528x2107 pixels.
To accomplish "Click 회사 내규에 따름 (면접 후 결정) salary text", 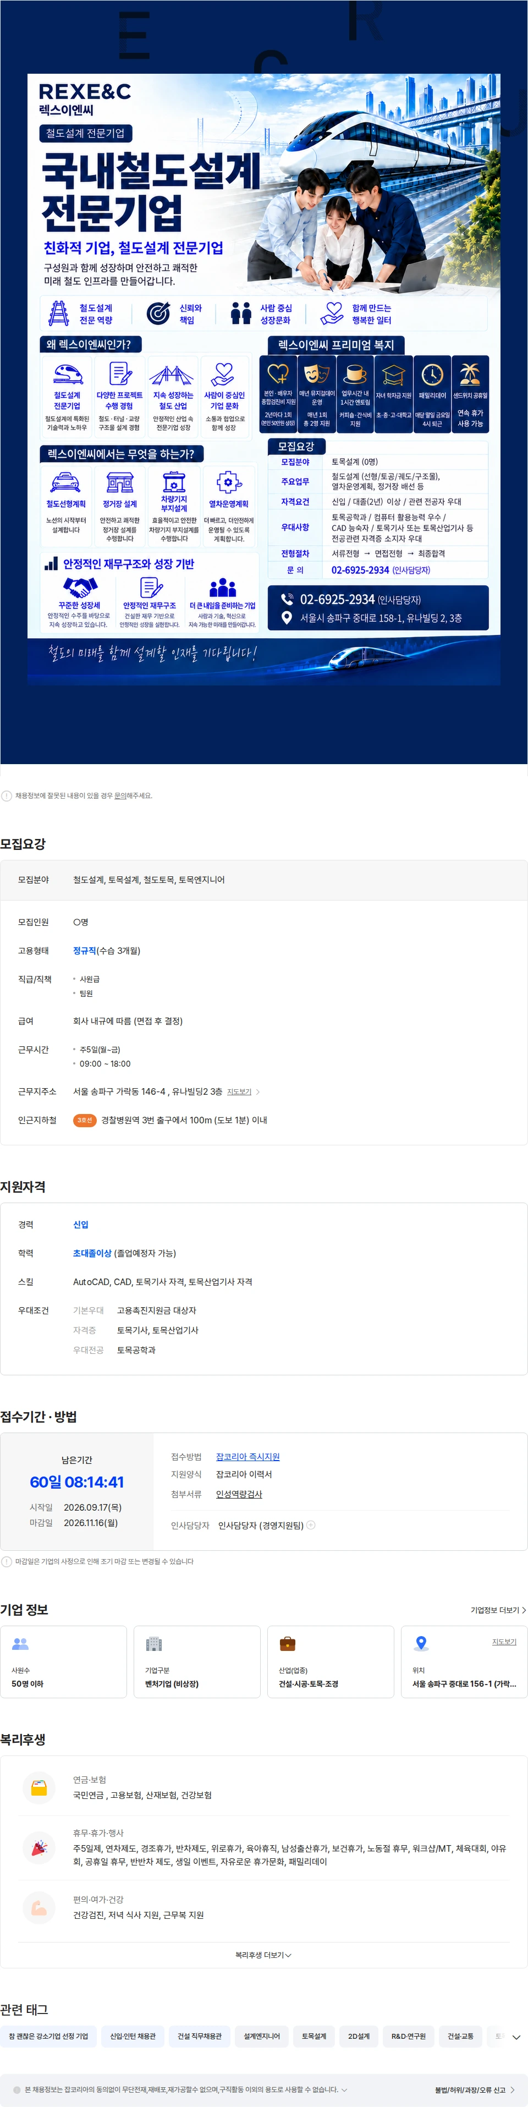I will tap(128, 1021).
